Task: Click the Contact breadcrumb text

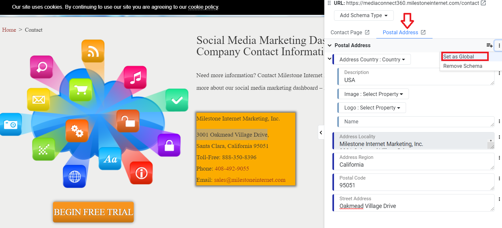Action: 34,30
